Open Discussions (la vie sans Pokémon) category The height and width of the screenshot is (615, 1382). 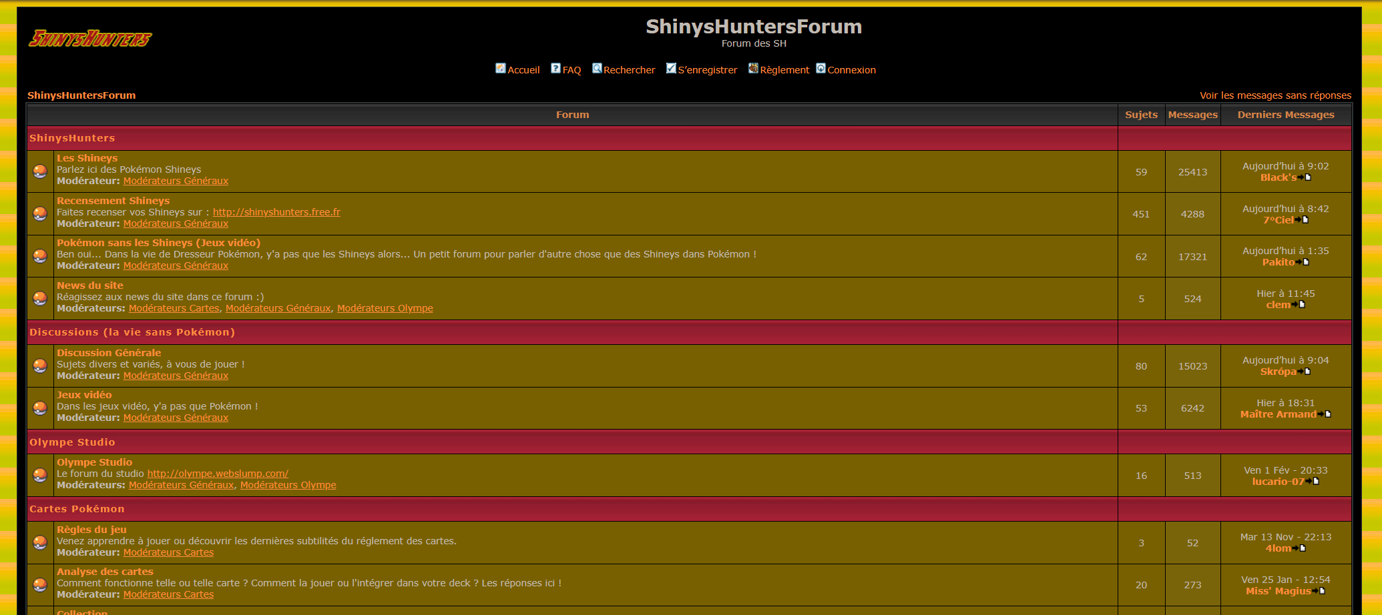click(x=132, y=332)
